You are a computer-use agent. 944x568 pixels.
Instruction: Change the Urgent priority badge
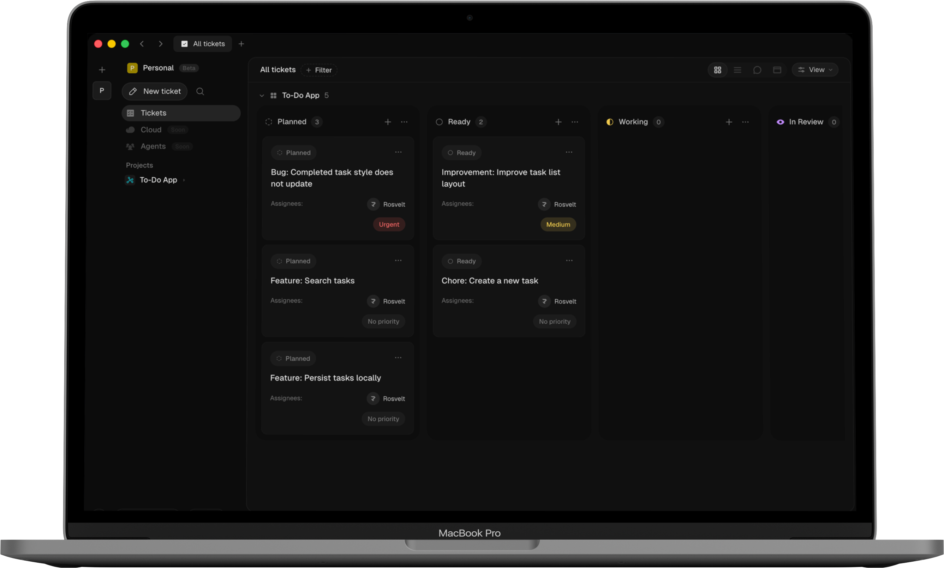(x=389, y=224)
